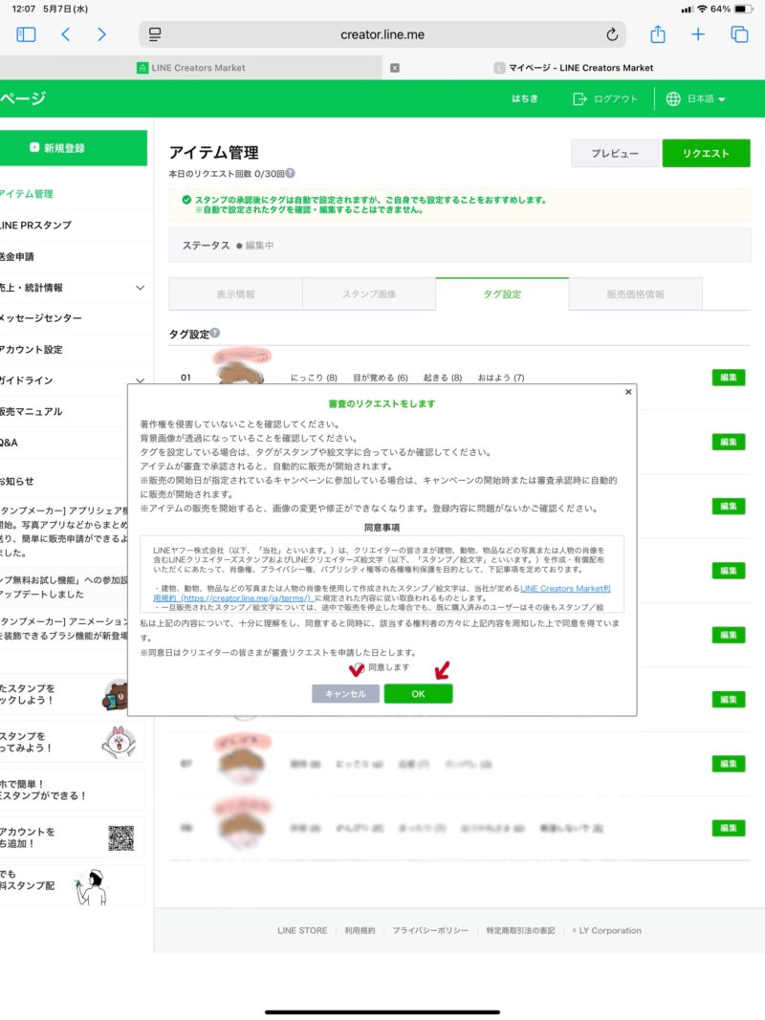This screenshot has height=1020, width=765.
Task: Open 送金申請 in the sidebar
Action: point(17,256)
